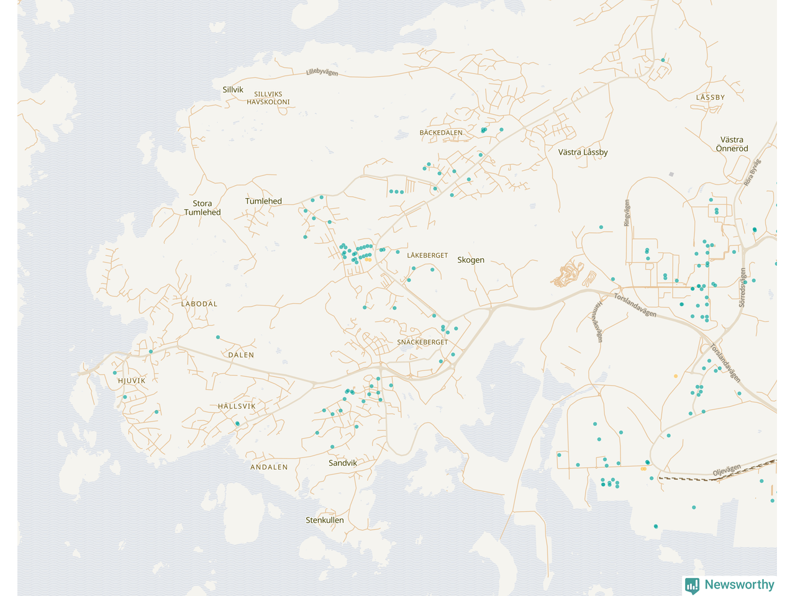The image size is (795, 596).
Task: Click the Lillebyvägen road label
Action: pyautogui.click(x=322, y=73)
